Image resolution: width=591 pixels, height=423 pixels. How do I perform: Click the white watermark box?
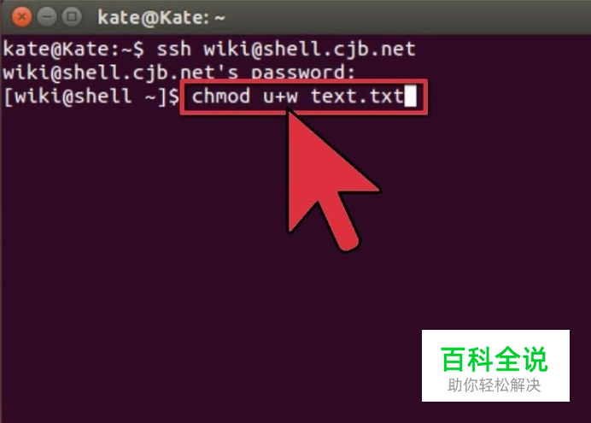point(495,366)
